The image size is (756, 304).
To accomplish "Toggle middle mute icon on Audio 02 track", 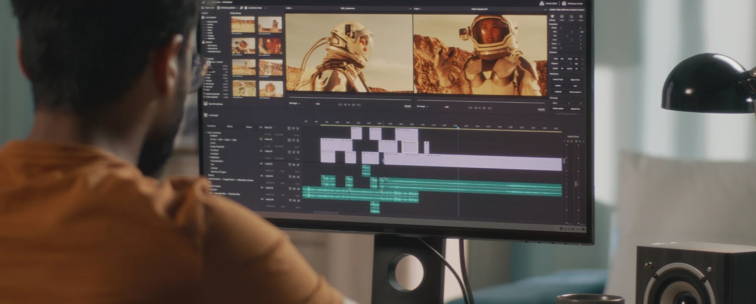I will [x=294, y=176].
